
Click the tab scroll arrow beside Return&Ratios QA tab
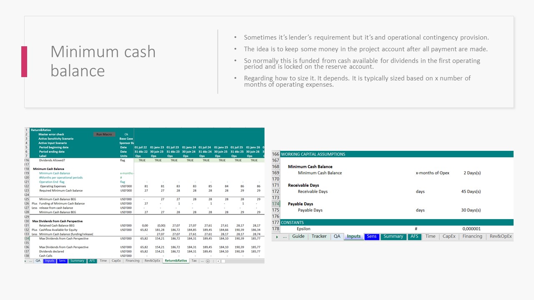[x=25, y=261]
